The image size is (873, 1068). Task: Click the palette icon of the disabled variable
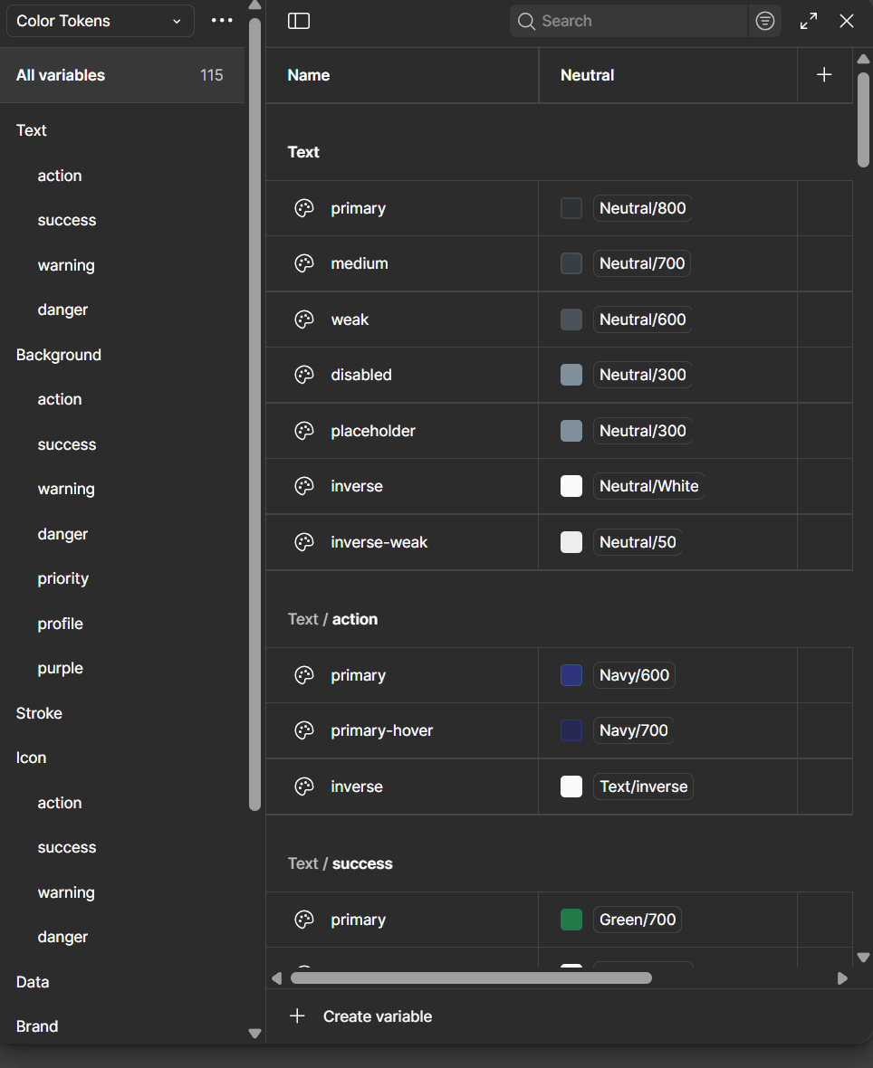coord(304,375)
